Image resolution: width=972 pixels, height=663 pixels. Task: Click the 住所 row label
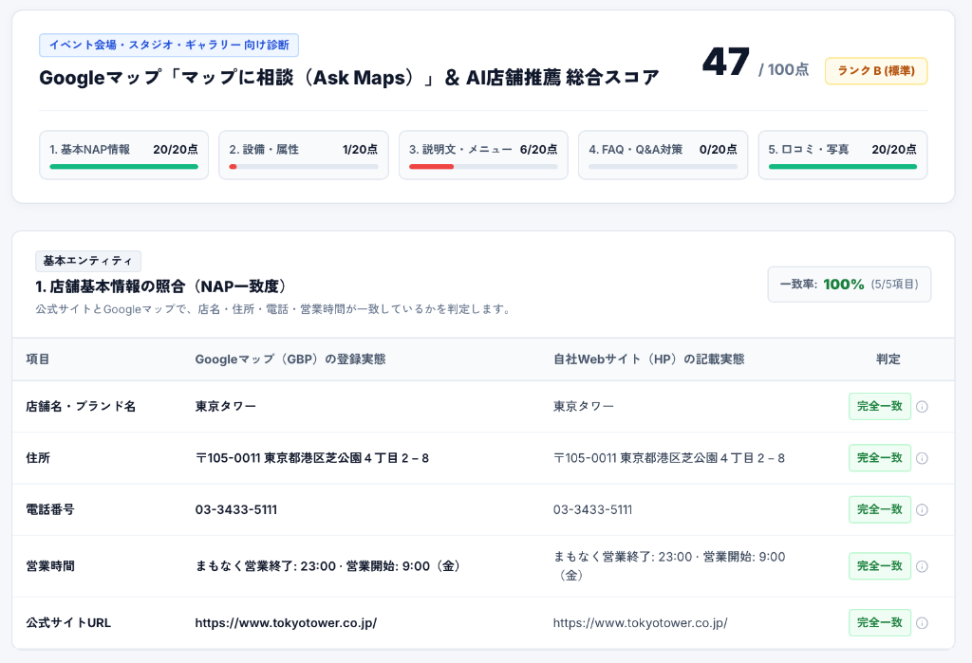click(38, 458)
